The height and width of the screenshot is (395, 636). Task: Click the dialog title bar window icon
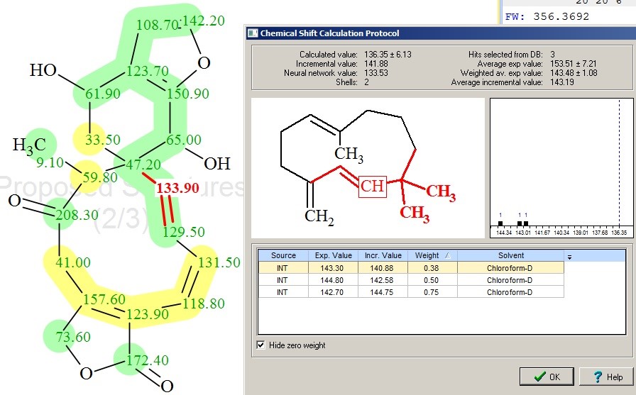coord(252,33)
